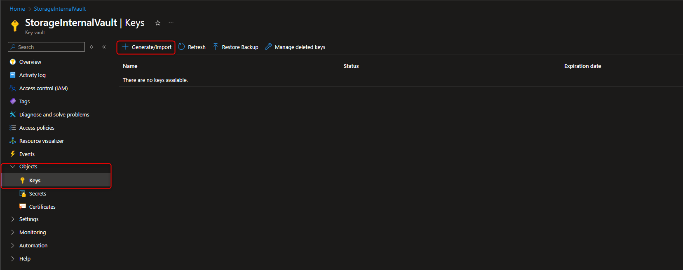Click the Access control (IAM) icon
The image size is (683, 270).
click(x=13, y=88)
